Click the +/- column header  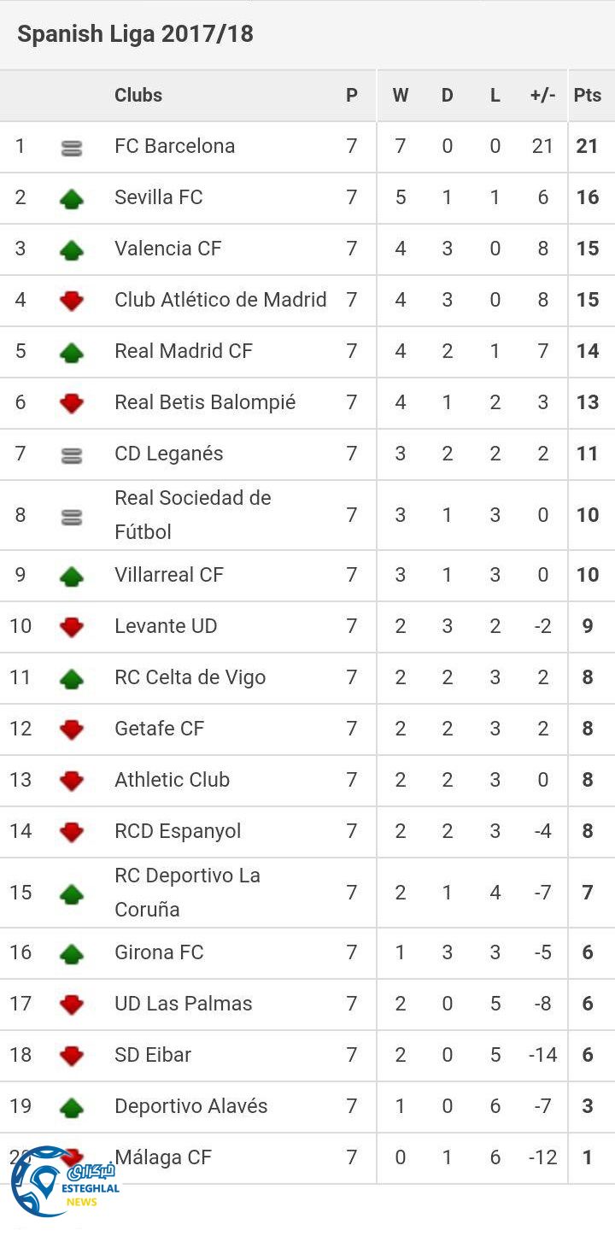(542, 95)
